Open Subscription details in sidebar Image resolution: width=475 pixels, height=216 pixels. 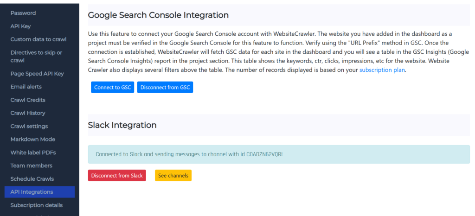(x=37, y=205)
